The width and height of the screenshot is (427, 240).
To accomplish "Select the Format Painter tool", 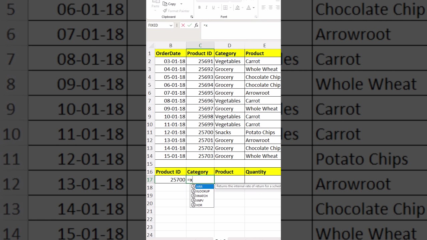I will click(176, 11).
